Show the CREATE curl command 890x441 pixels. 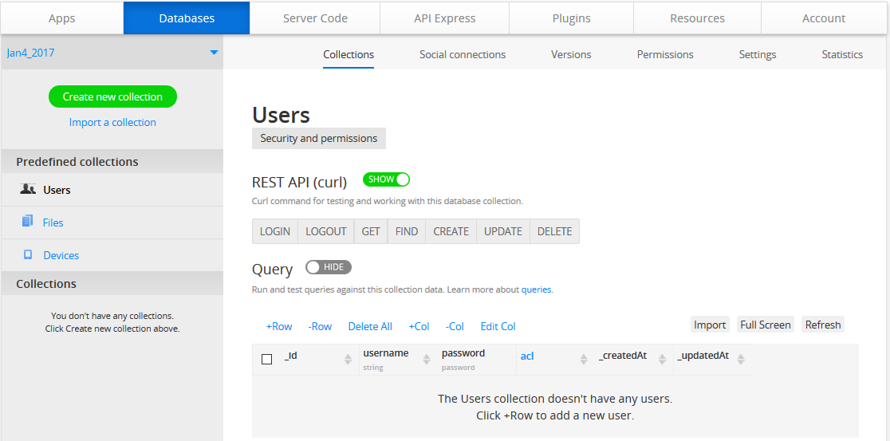tap(451, 231)
